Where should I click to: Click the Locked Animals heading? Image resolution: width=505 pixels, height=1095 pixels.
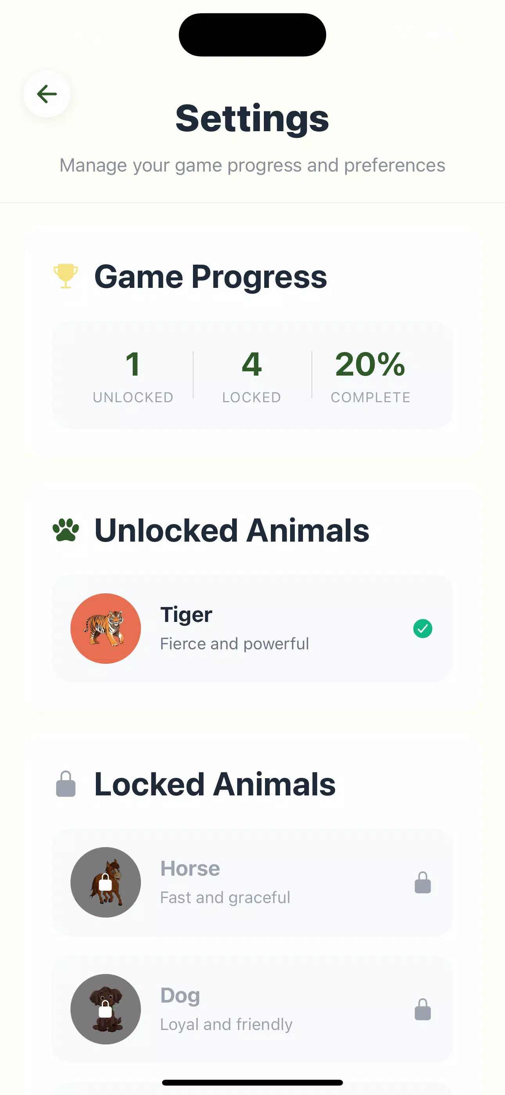tap(215, 784)
